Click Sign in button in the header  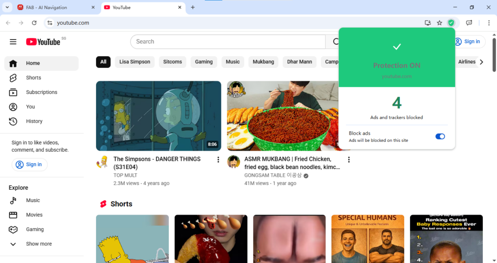470,42
